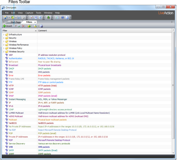
Task: Expand the Wireless Policy folder
Action: (4, 48)
